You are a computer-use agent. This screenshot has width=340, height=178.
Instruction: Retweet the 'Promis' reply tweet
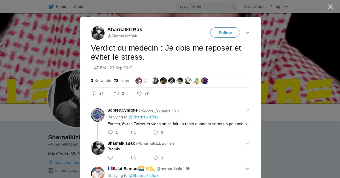click(133, 158)
